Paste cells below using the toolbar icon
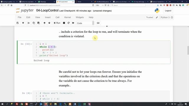This screenshot has height=106, width=189. [x=39, y=23]
